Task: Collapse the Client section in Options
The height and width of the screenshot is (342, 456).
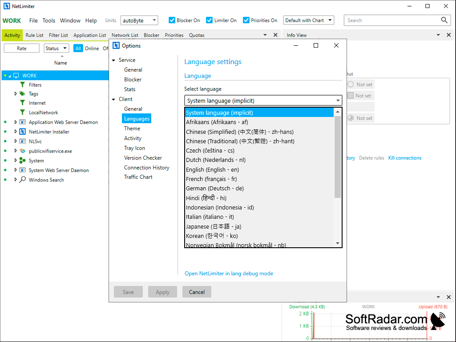Action: 114,100
